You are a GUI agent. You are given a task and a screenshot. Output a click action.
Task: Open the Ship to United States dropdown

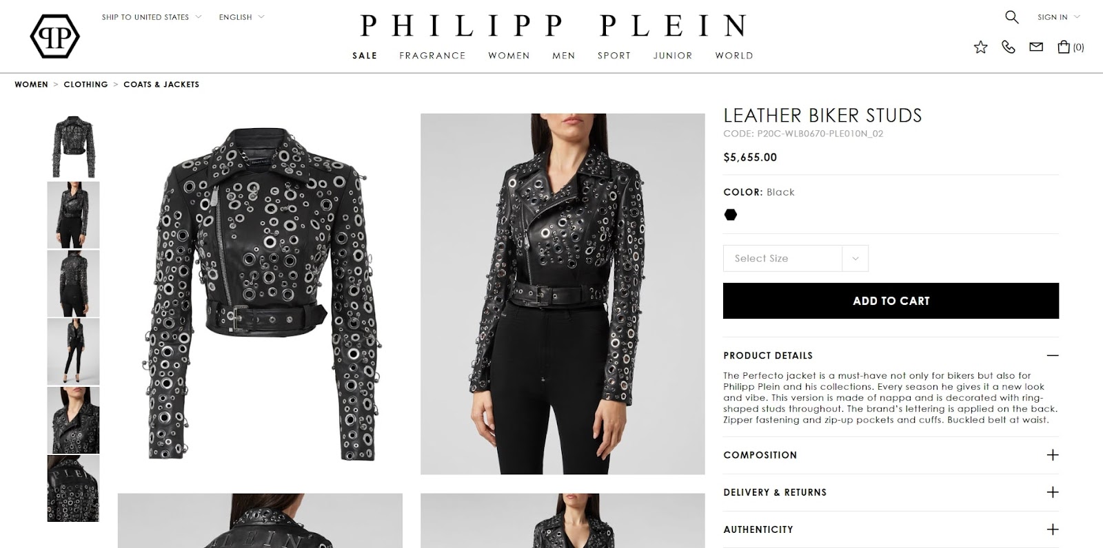tap(152, 17)
